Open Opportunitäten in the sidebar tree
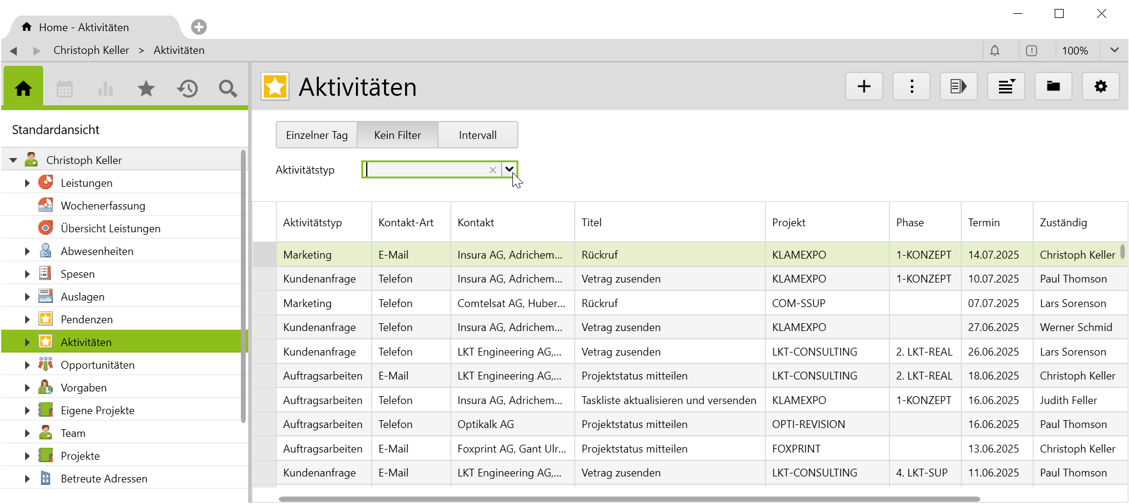 (x=97, y=365)
